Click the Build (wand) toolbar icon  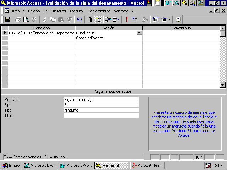point(145,19)
